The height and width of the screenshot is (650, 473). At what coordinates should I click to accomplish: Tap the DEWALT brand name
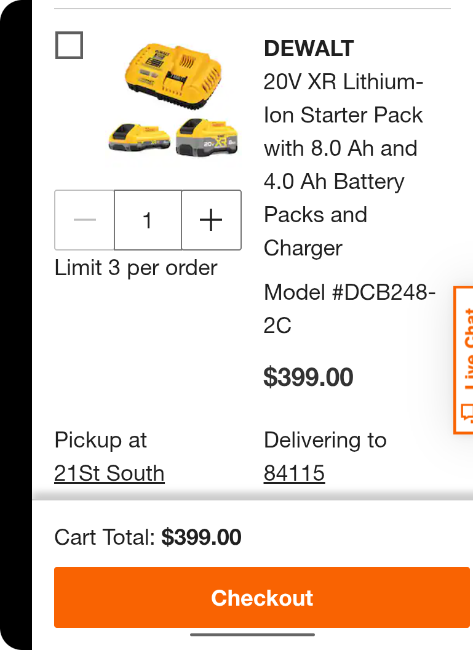coord(309,49)
